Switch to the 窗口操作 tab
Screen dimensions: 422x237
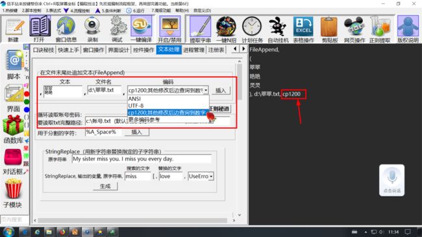pyautogui.click(x=93, y=50)
